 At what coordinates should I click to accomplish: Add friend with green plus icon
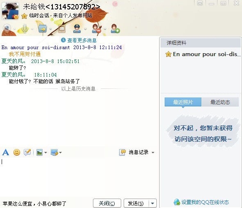[115, 29]
